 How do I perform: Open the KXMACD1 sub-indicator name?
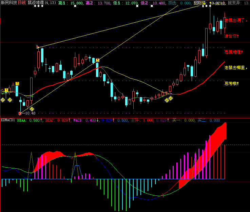tap(8, 120)
